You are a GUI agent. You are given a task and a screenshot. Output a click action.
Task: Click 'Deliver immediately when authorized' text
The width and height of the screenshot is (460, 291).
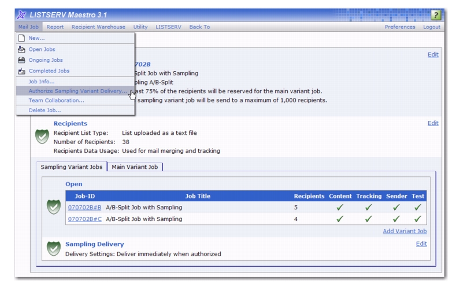coord(169,254)
